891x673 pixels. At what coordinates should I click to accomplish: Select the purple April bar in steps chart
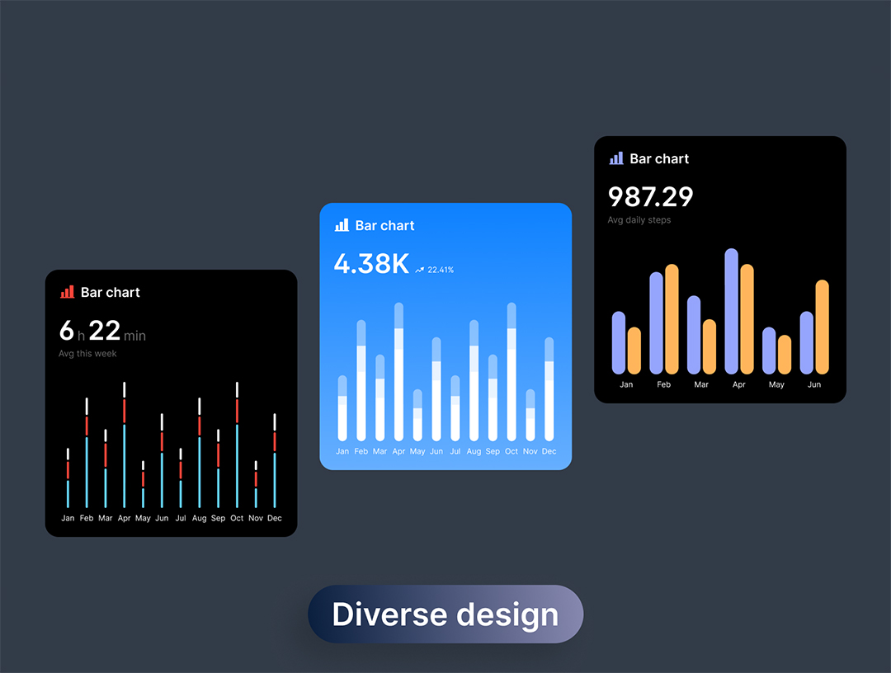coord(731,312)
